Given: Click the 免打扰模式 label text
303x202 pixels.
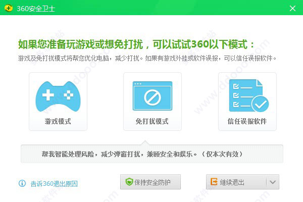Looking at the screenshot, I should (152, 121).
